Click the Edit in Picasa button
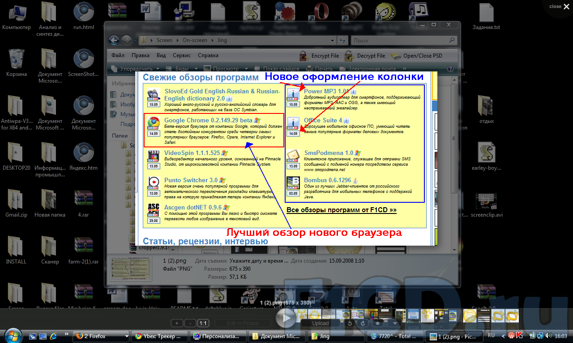This screenshot has height=343, width=573. point(243,323)
